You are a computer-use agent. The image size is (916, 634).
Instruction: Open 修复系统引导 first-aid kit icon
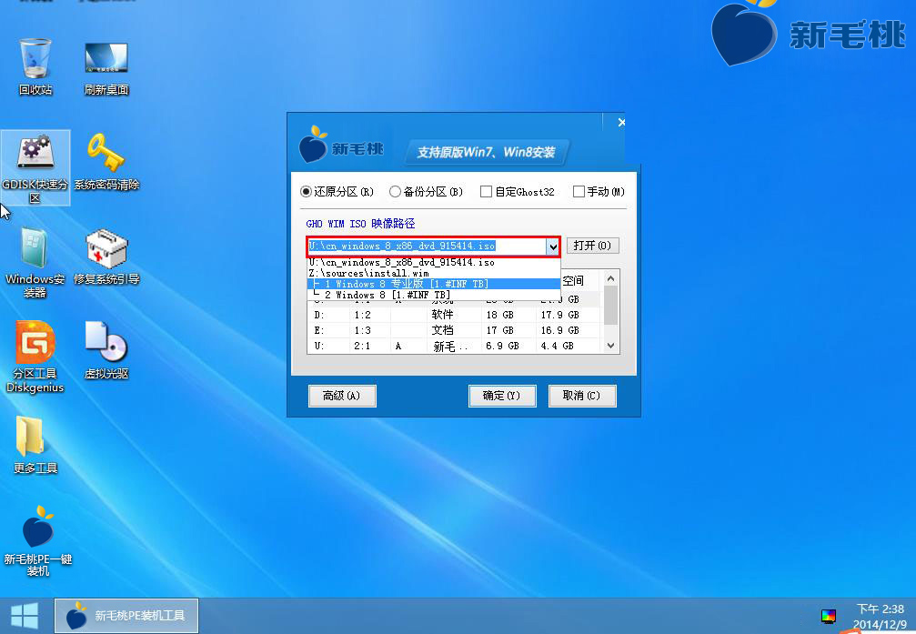pyautogui.click(x=106, y=257)
